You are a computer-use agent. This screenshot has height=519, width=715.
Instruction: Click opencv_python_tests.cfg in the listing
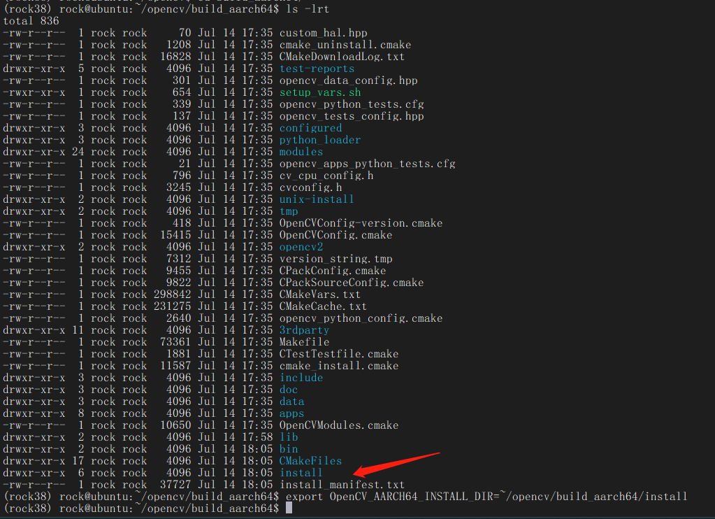352,104
